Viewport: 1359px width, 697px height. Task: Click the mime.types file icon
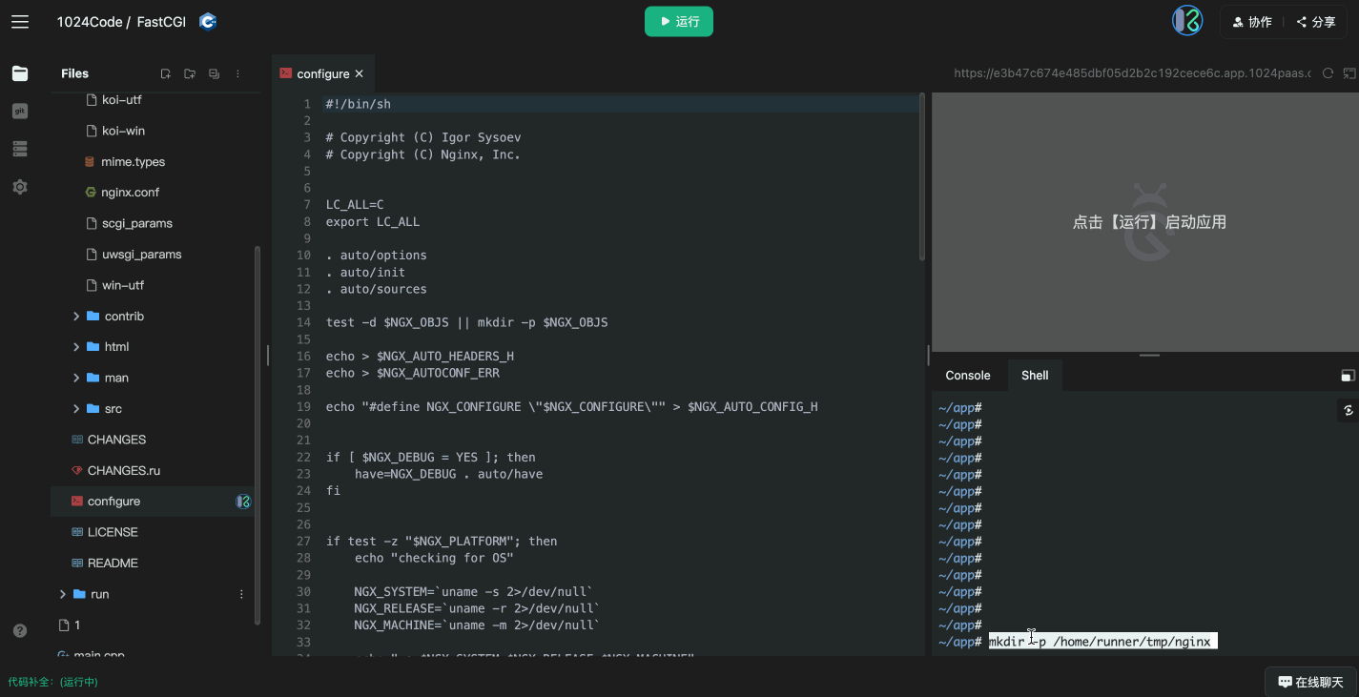(90, 162)
